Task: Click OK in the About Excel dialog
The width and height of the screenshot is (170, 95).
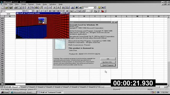Action: [108, 59]
